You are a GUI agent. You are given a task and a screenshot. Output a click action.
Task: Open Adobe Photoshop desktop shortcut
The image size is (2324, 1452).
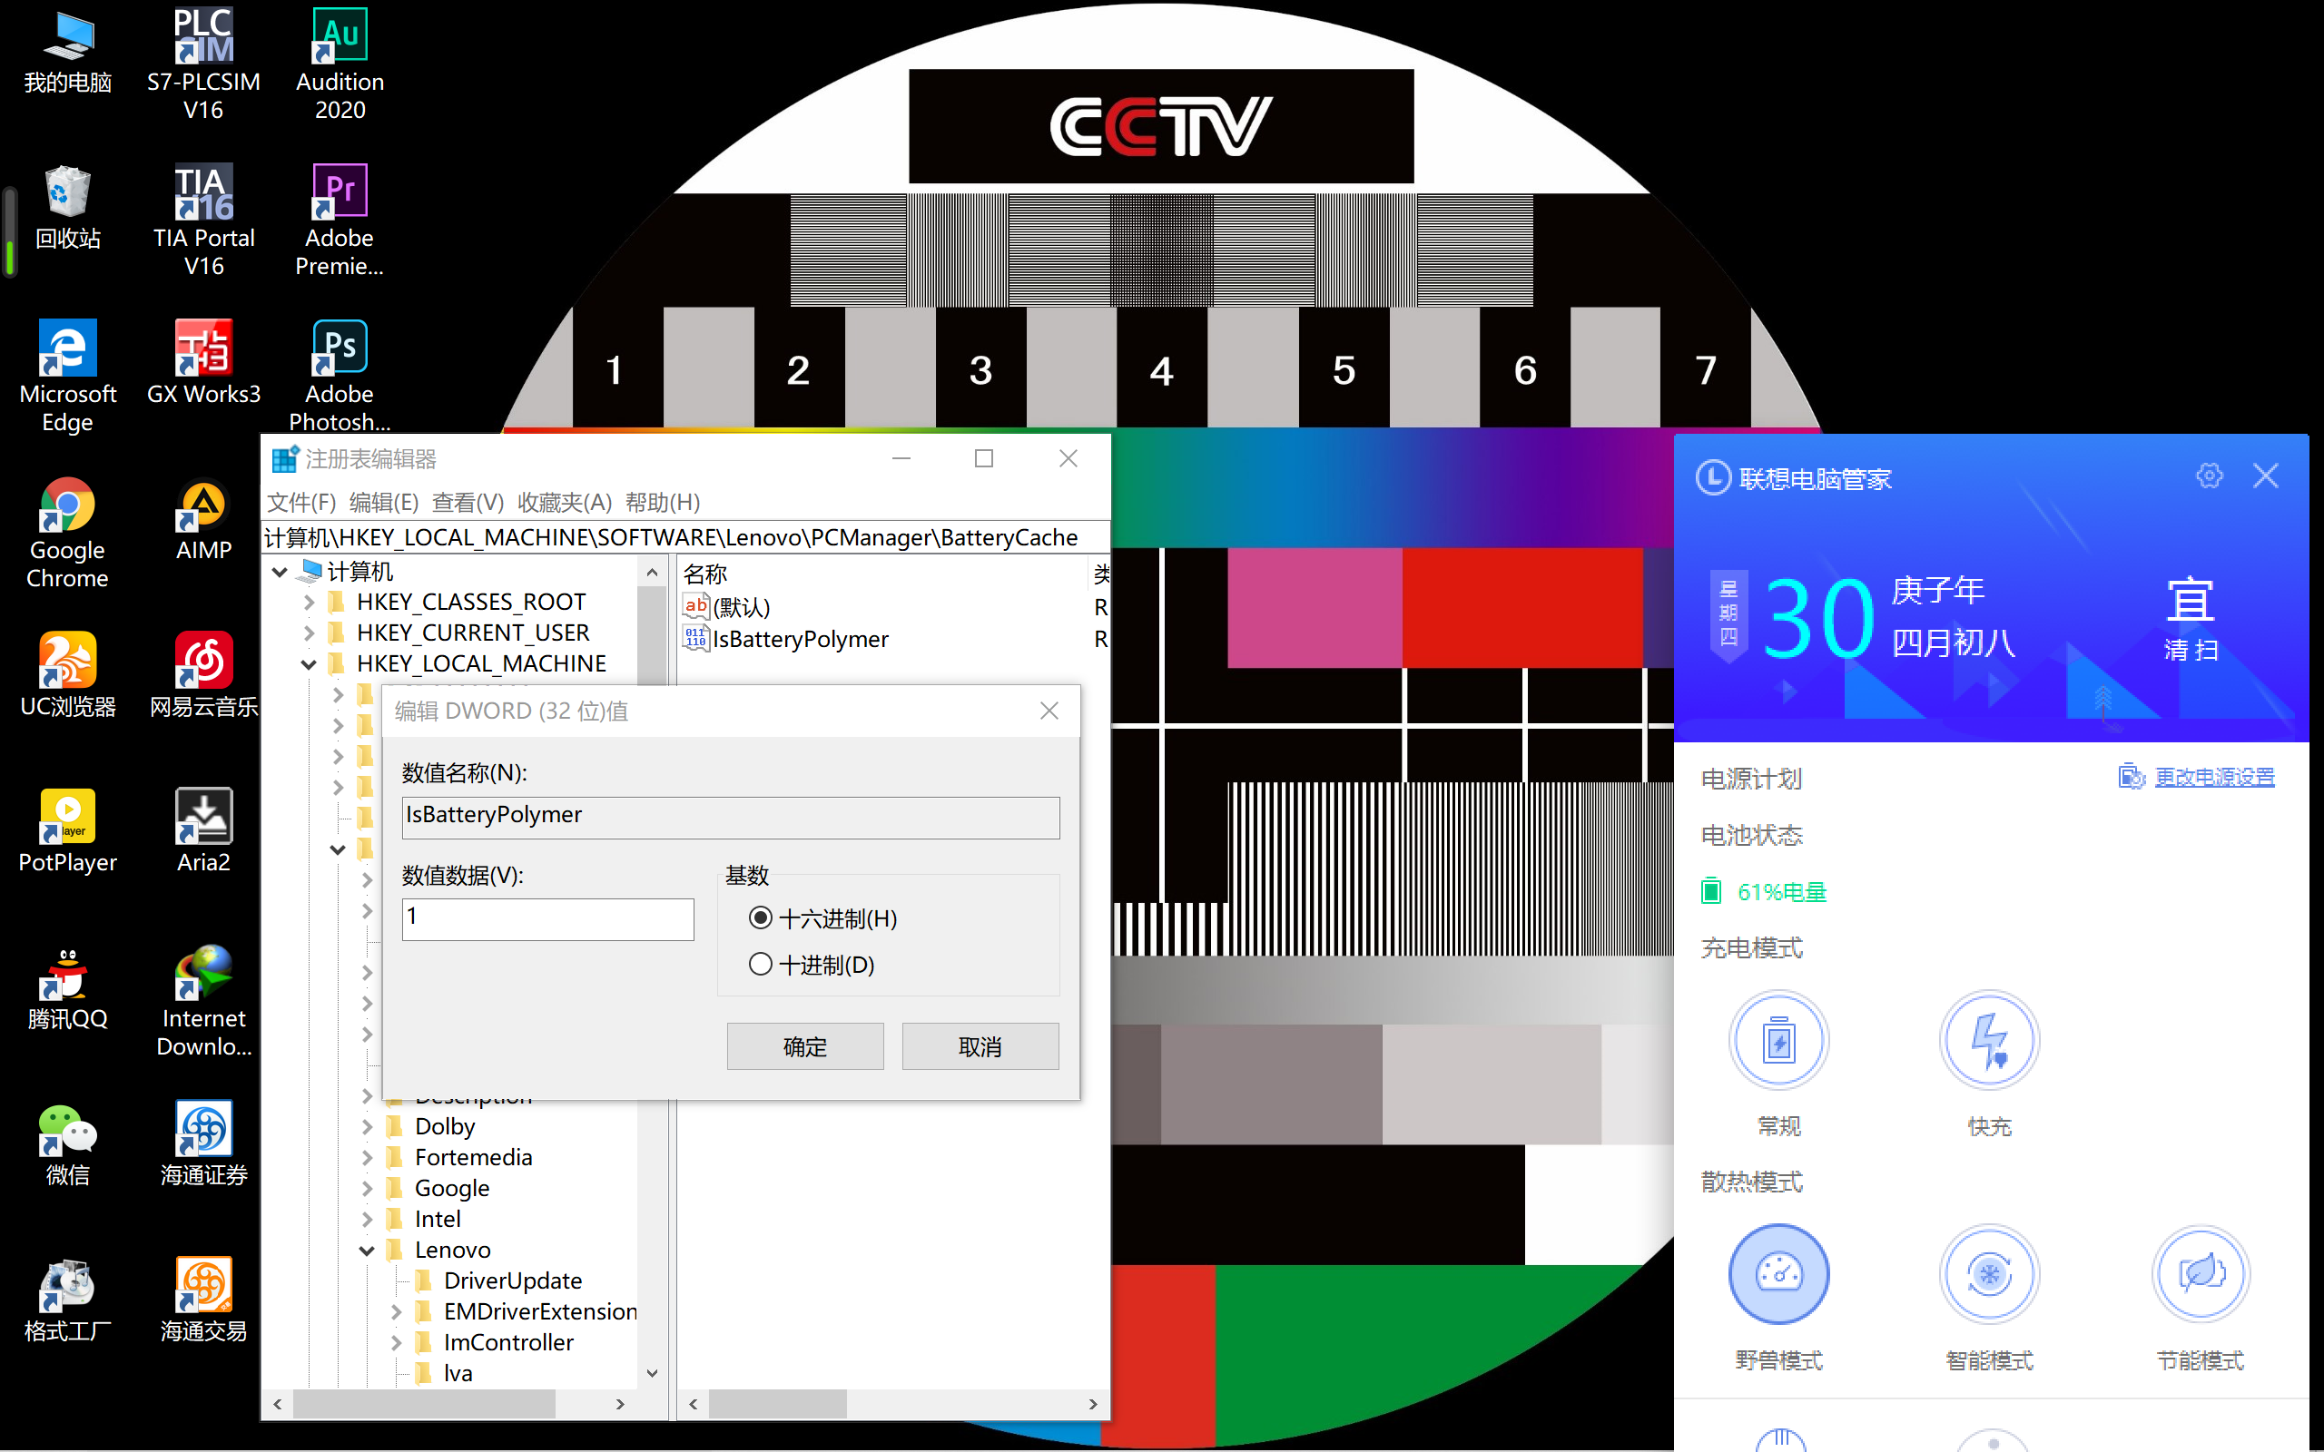point(340,376)
